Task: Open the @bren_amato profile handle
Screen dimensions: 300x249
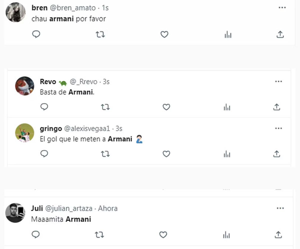Action: click(73, 8)
